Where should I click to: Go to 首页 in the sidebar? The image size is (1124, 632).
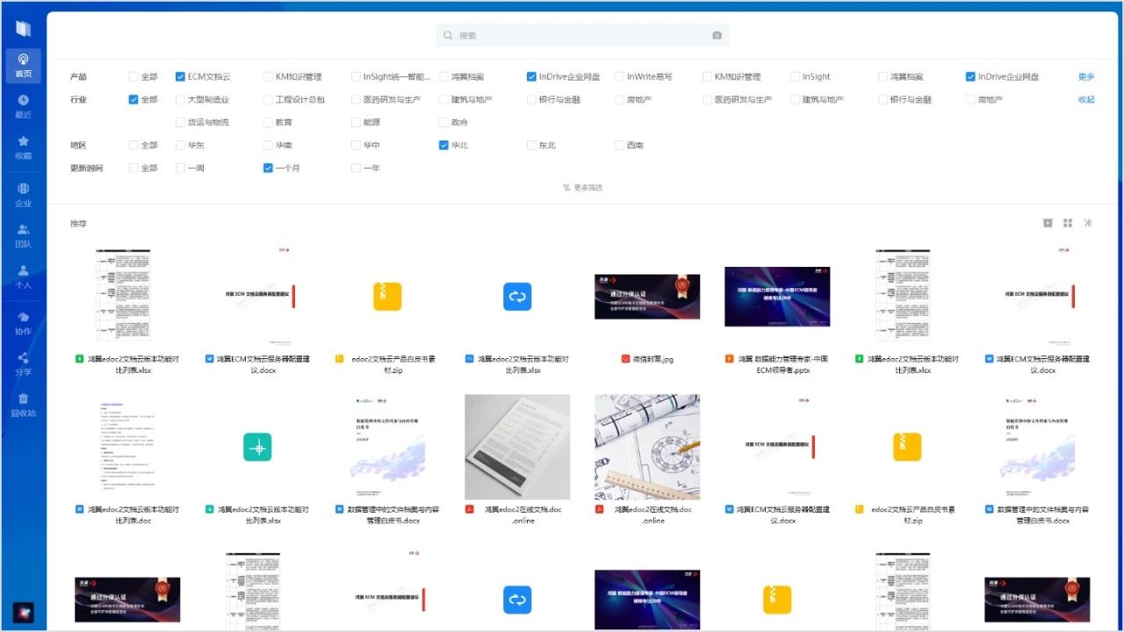[x=23, y=64]
